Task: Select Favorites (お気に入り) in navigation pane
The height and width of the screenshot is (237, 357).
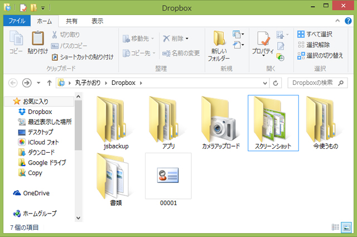Action: [38, 101]
